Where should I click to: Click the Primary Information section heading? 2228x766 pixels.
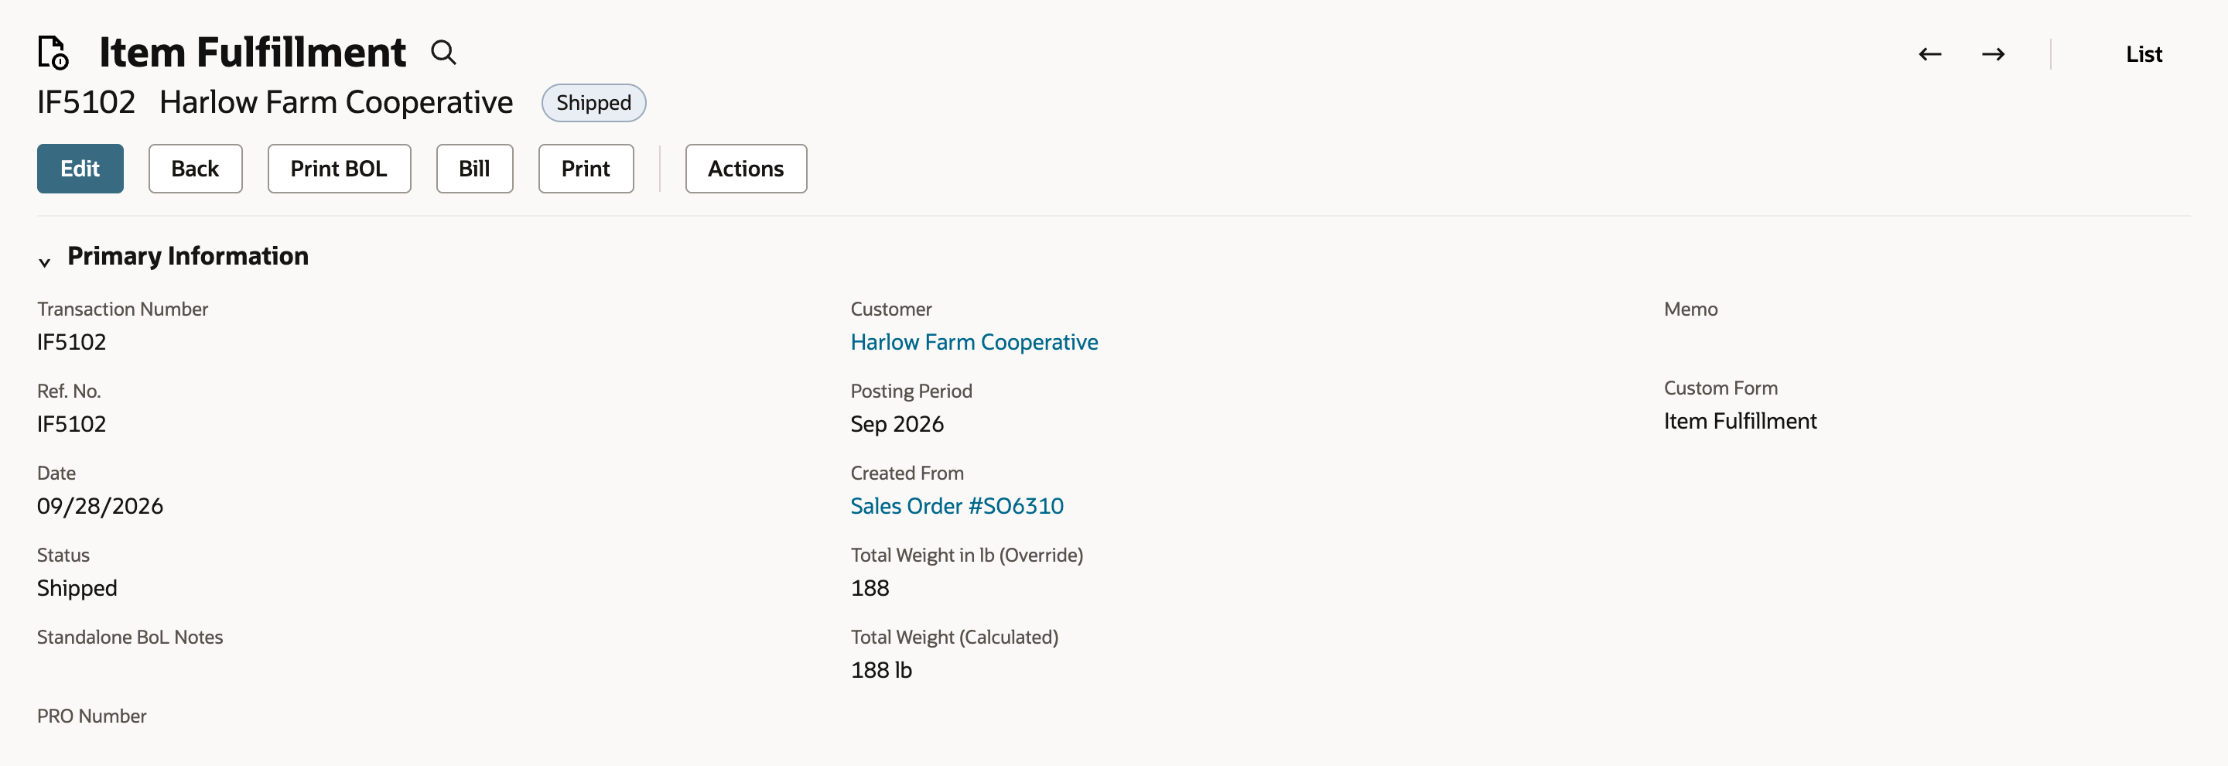click(x=188, y=256)
